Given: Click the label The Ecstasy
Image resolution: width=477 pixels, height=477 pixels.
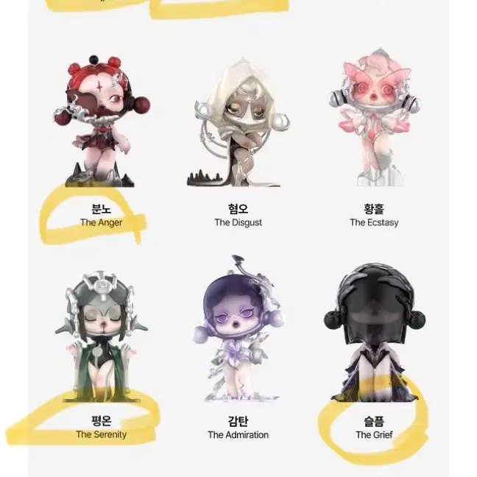Looking at the screenshot, I should pyautogui.click(x=374, y=223).
